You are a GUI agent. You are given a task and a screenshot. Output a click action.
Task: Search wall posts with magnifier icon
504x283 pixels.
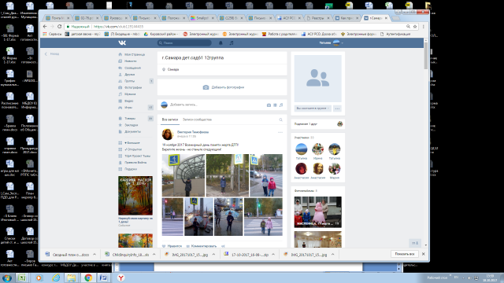[280, 119]
